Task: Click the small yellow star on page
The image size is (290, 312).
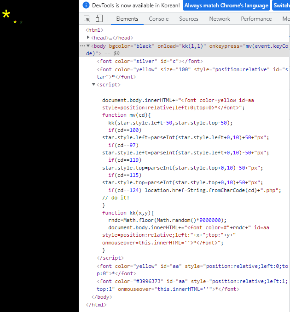Action: click(15, 22)
